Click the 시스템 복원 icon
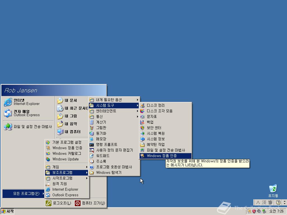The image size is (287, 215). pos(142,134)
